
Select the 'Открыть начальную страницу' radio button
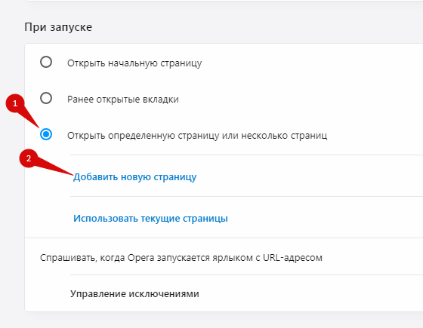tap(46, 62)
